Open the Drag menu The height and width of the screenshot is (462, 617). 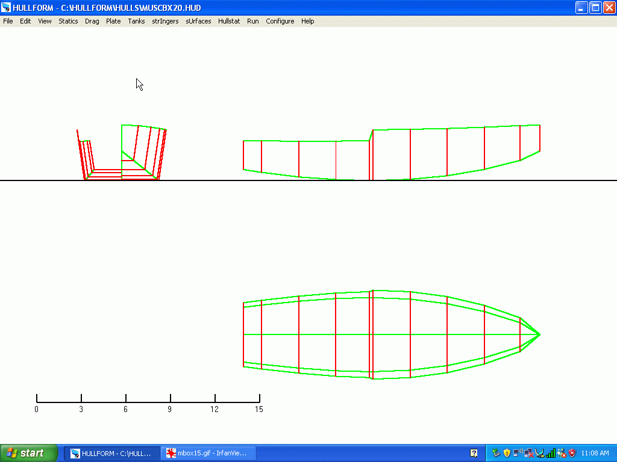click(92, 21)
